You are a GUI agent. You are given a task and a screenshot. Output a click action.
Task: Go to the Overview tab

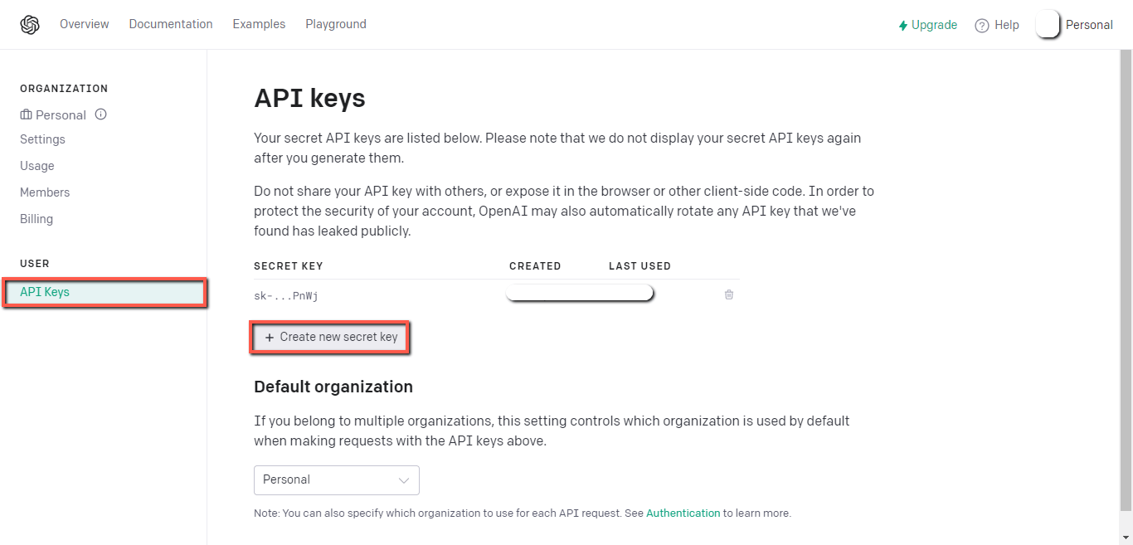(x=85, y=24)
